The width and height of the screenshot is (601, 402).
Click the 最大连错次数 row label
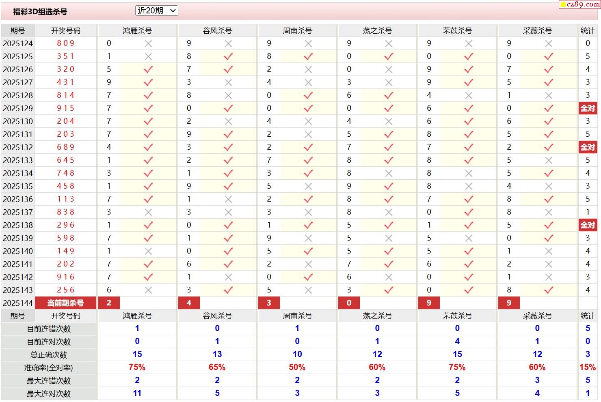49,381
